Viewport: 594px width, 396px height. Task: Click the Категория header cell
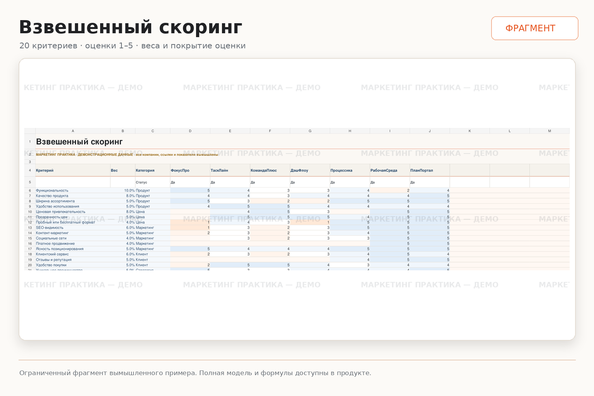pos(153,170)
